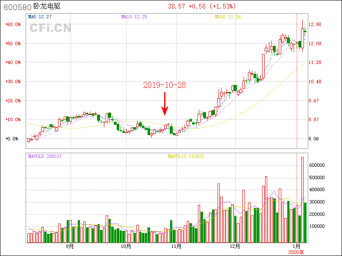Click the 11.28 price axis label
The height and width of the screenshot is (256, 342).
pyautogui.click(x=315, y=62)
